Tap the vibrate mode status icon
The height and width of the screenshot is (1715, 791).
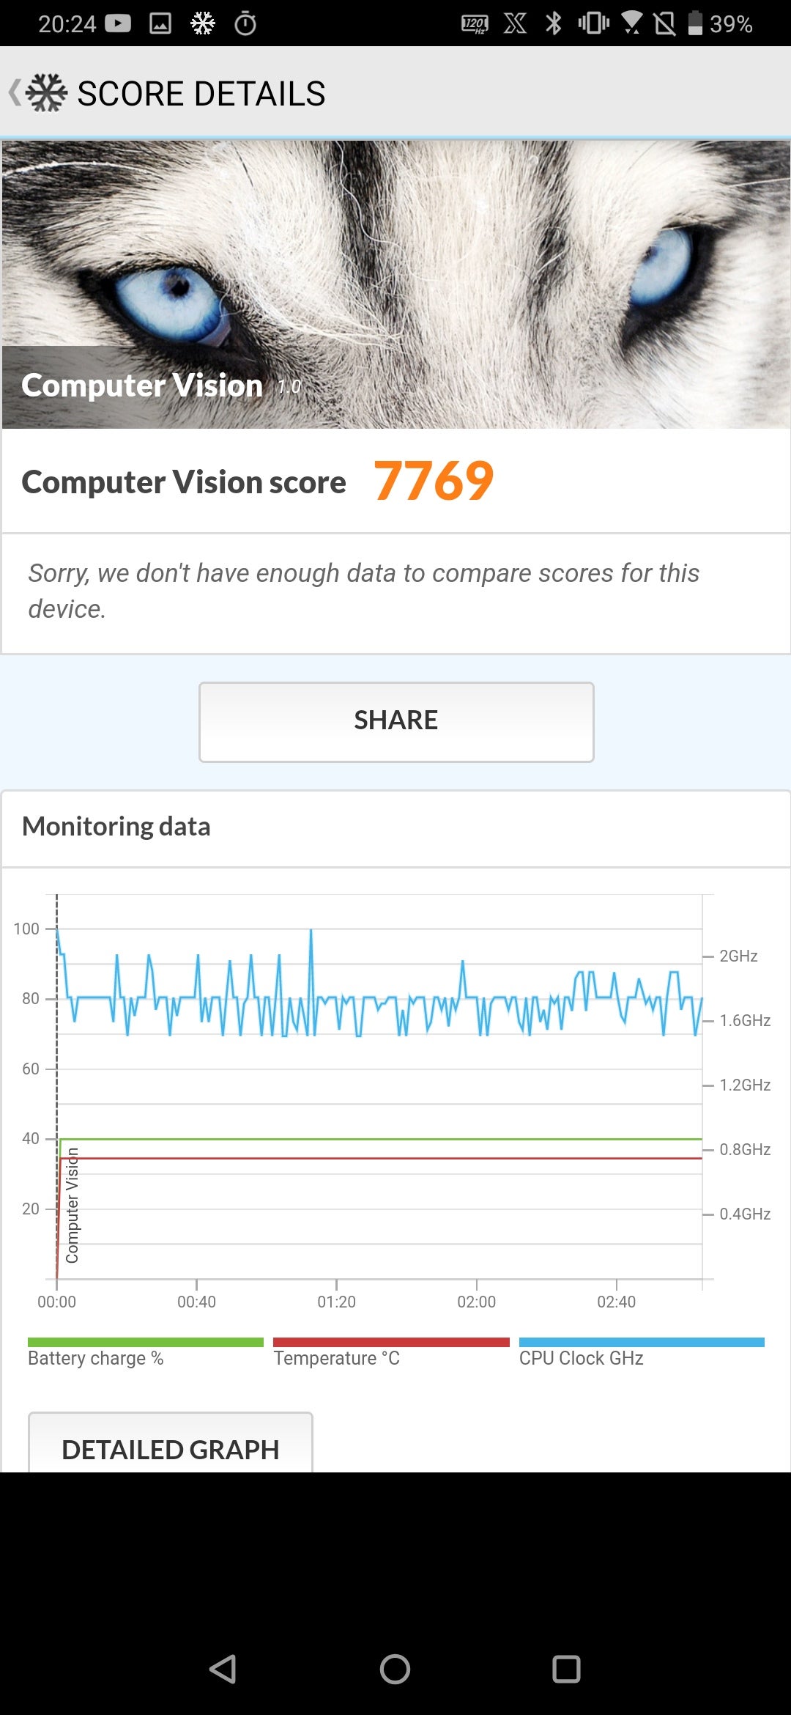click(593, 23)
